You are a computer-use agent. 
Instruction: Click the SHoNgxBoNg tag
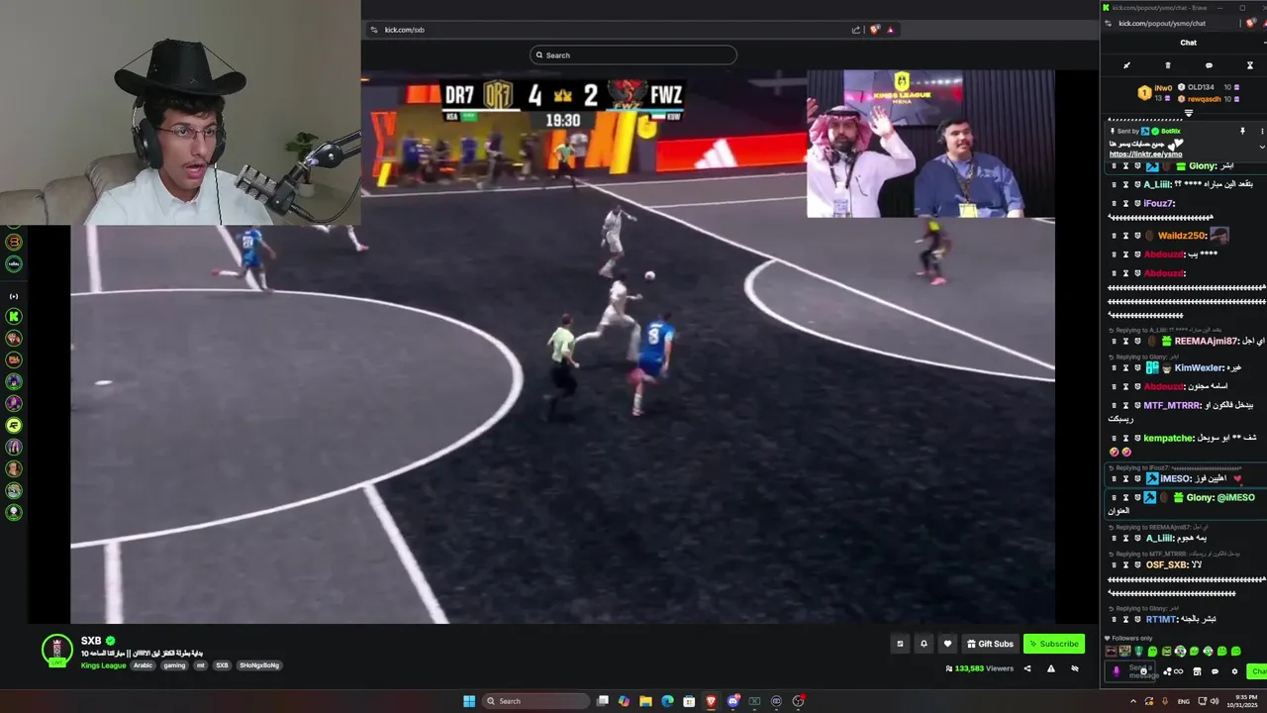click(259, 665)
